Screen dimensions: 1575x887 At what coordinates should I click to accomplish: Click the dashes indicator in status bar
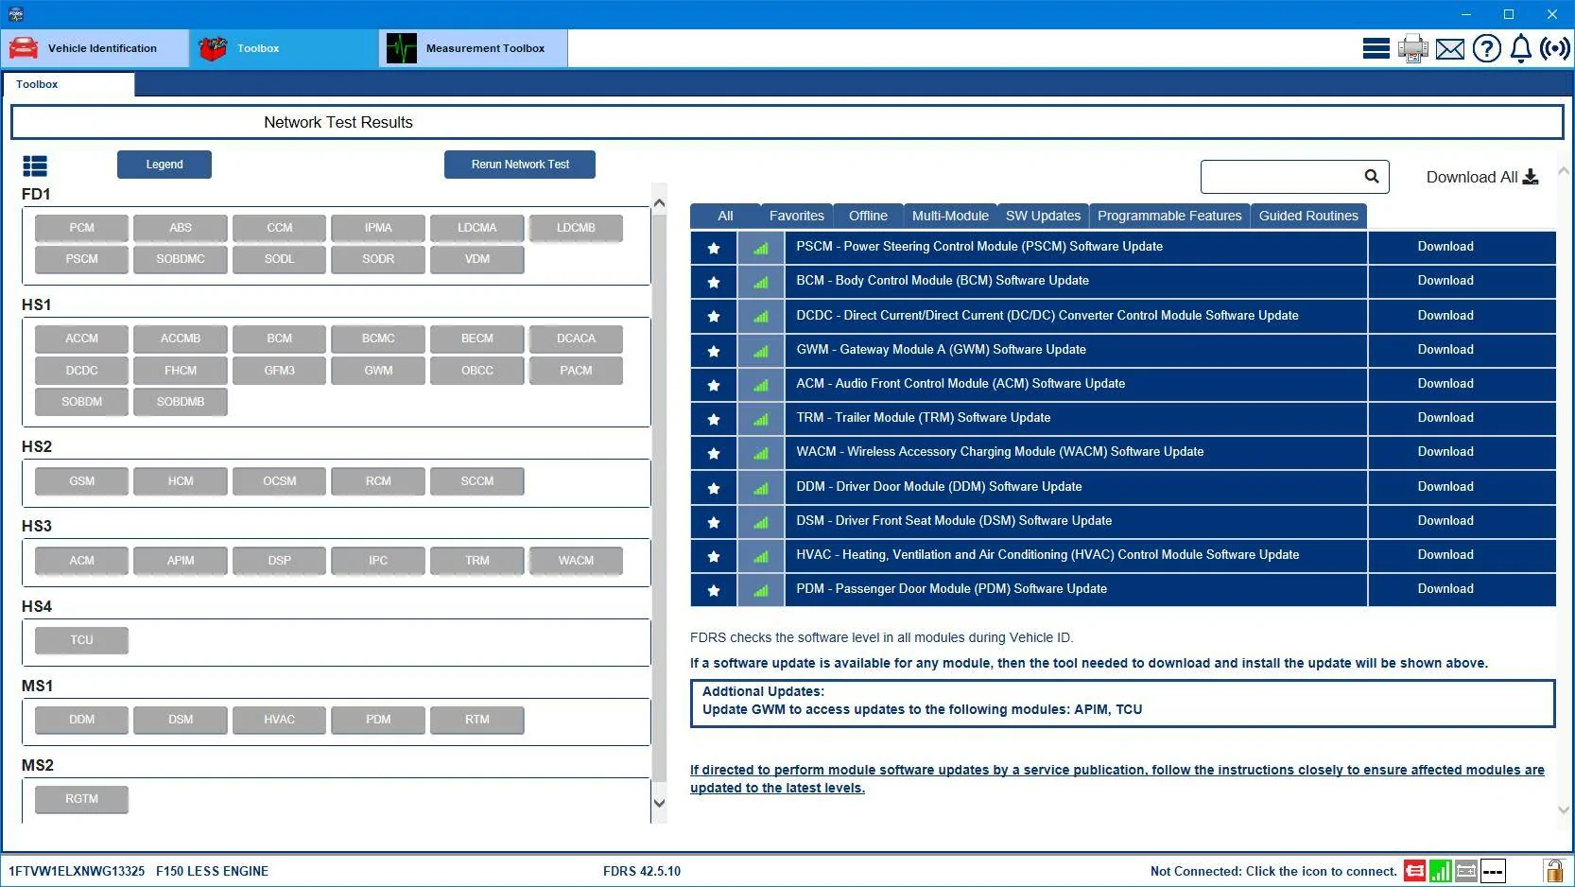(1493, 871)
